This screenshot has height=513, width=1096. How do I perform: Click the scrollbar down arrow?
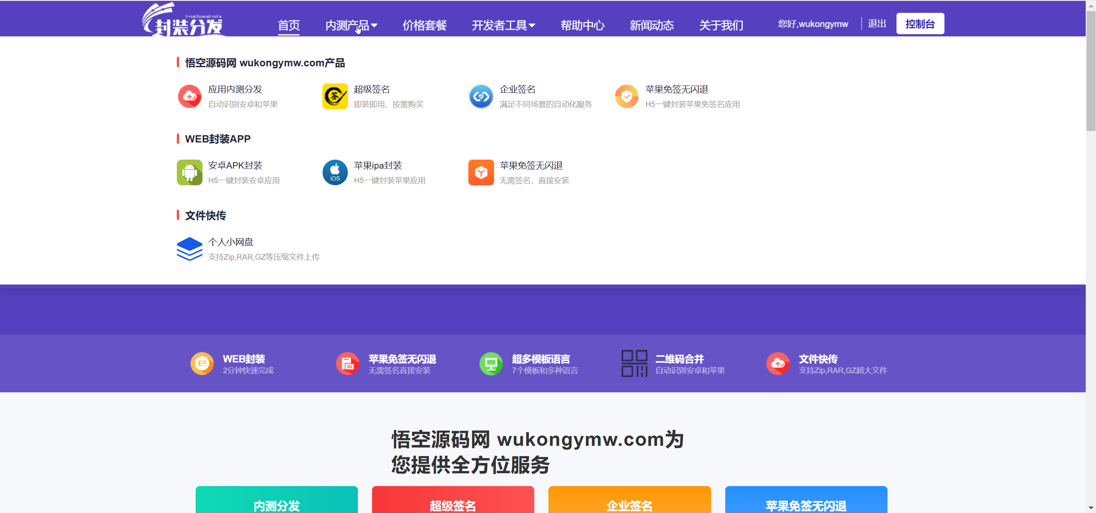coord(1091,508)
